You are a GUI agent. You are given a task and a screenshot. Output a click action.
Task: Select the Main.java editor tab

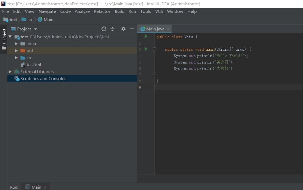click(155, 29)
